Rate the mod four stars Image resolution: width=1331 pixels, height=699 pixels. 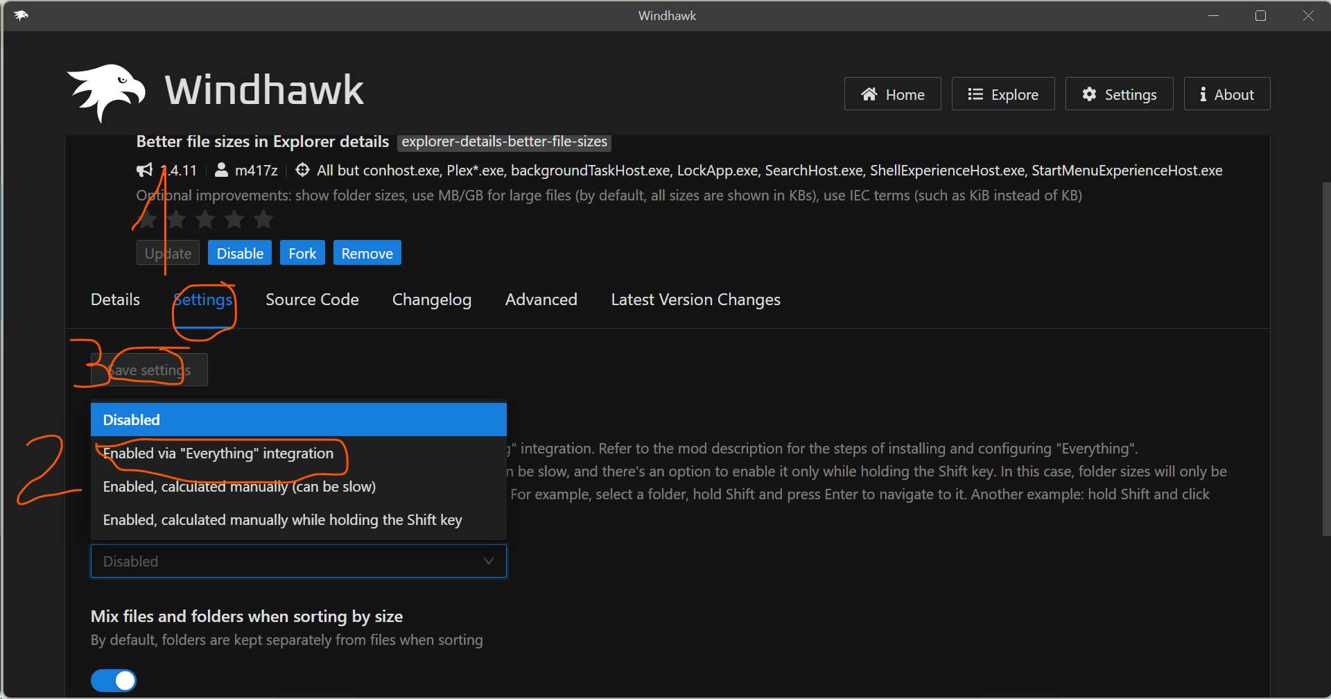[234, 220]
